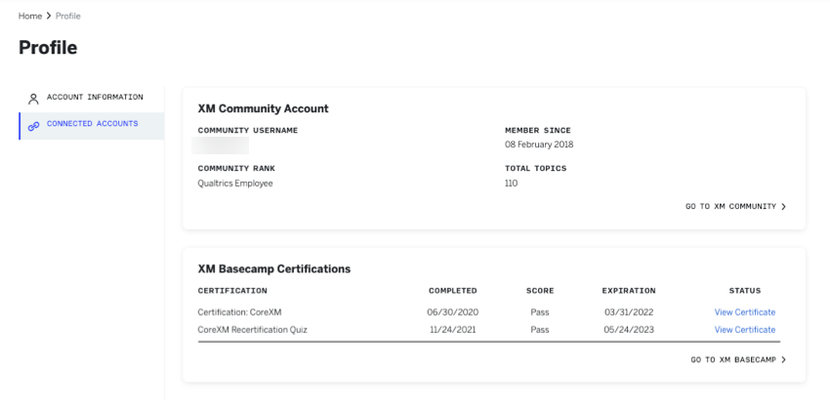The width and height of the screenshot is (830, 415).
Task: Click the XM Community Account card title
Action: click(263, 108)
